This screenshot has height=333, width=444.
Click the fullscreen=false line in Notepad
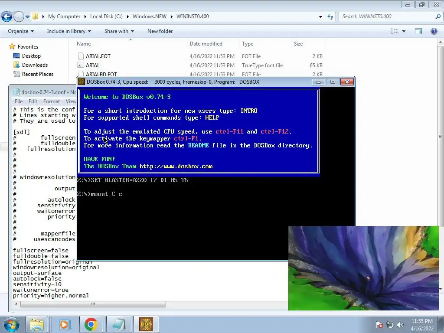pos(41,251)
